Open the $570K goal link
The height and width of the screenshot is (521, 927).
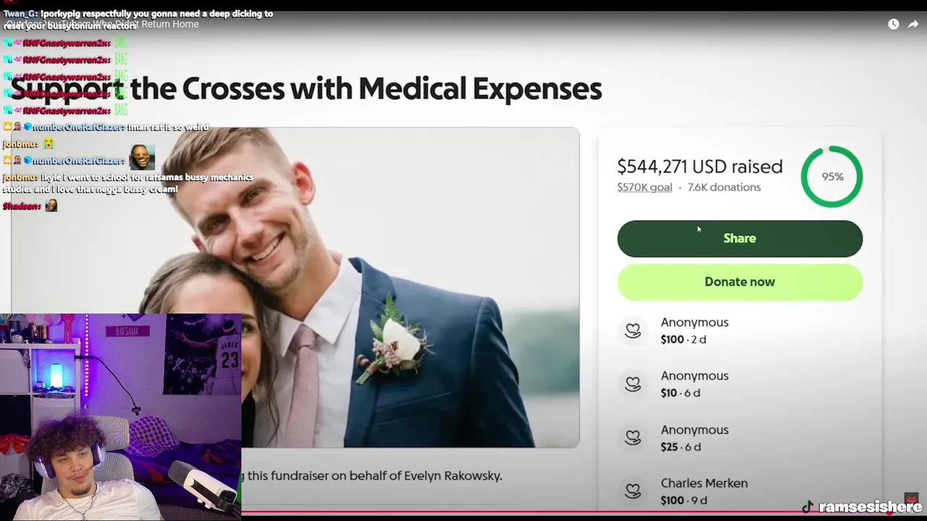[x=645, y=187]
